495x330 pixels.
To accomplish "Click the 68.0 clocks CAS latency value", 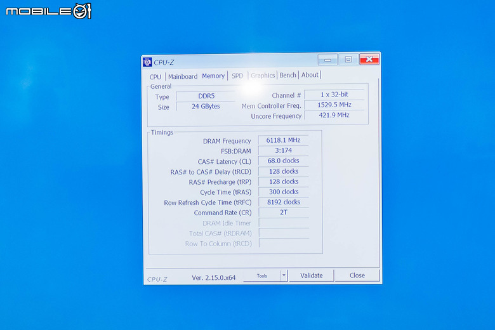I will (x=283, y=161).
